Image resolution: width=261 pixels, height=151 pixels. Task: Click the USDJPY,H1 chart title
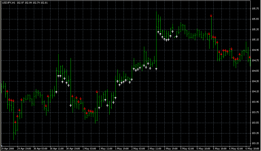point(9,3)
